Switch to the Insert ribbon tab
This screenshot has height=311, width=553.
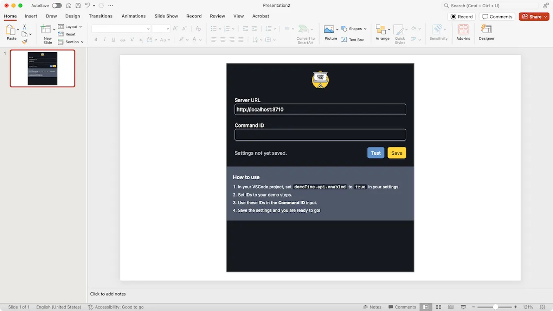click(x=31, y=16)
